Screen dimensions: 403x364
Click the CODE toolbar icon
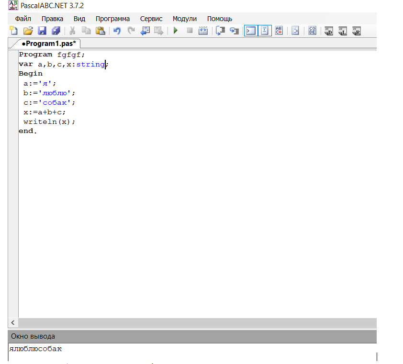[312, 31]
